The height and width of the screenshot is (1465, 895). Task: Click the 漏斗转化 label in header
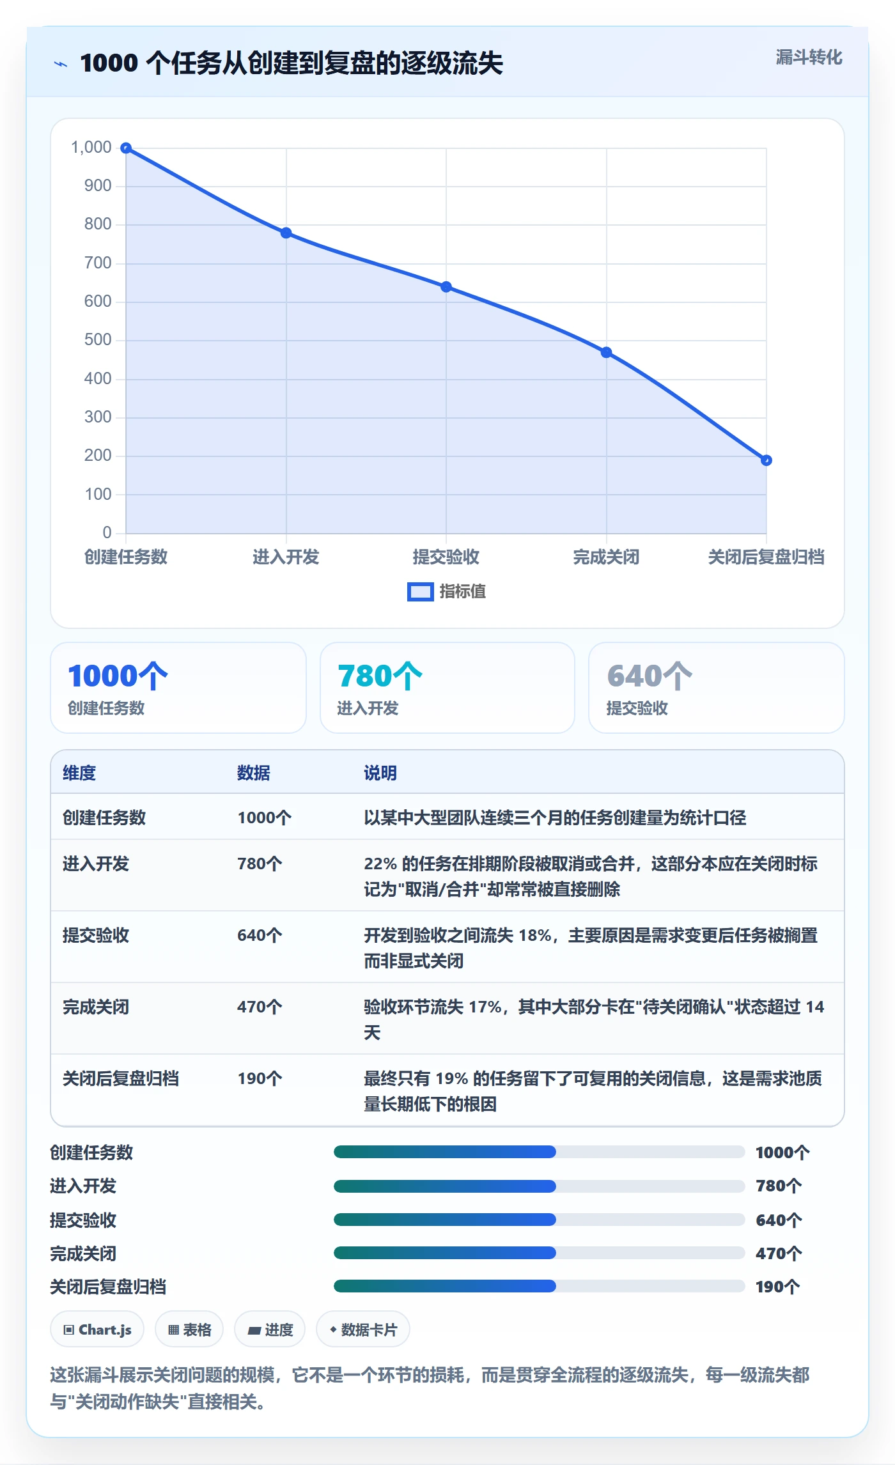tap(809, 58)
